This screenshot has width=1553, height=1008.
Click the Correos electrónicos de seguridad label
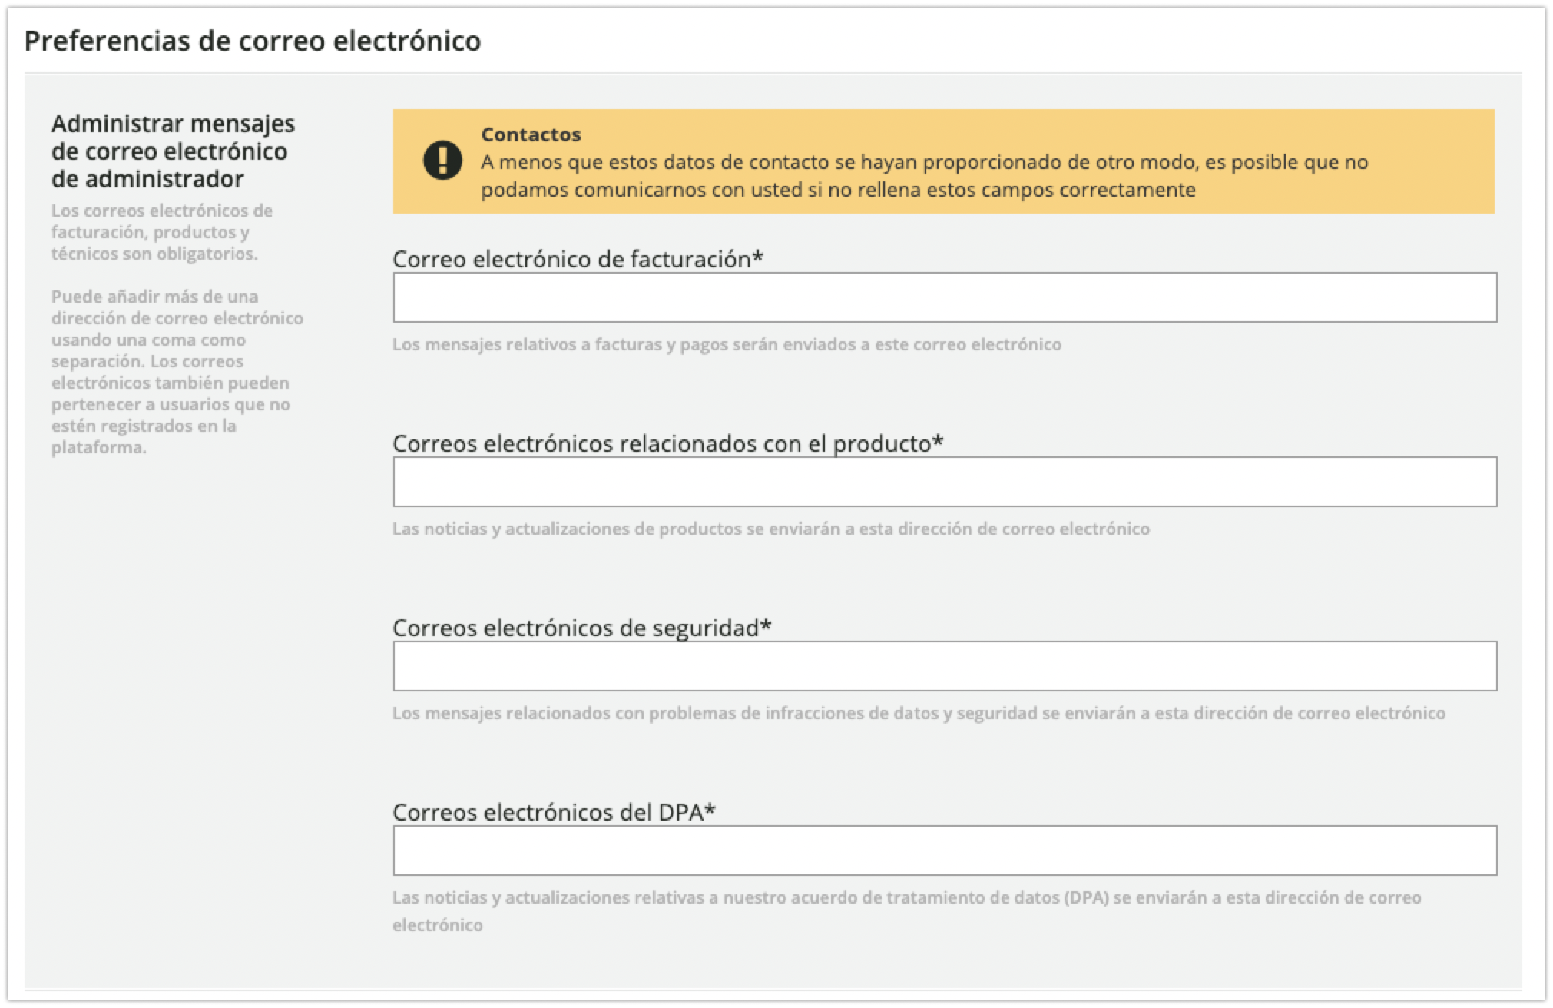[580, 628]
